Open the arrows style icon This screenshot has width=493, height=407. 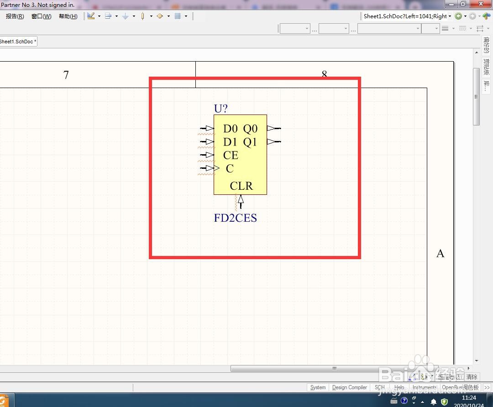[480, 29]
